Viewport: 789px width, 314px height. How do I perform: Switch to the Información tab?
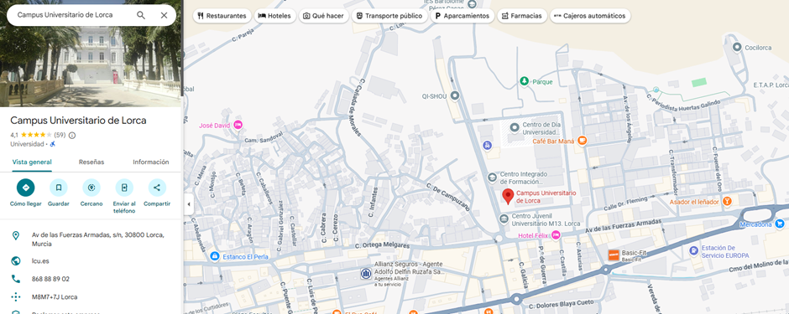click(x=151, y=162)
